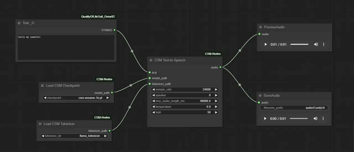The height and width of the screenshot is (152, 354).
Task: Click the text box containing hello my sweetie!
Action: [x=66, y=47]
